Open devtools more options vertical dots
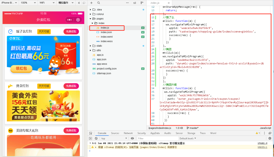 [x=264, y=133]
